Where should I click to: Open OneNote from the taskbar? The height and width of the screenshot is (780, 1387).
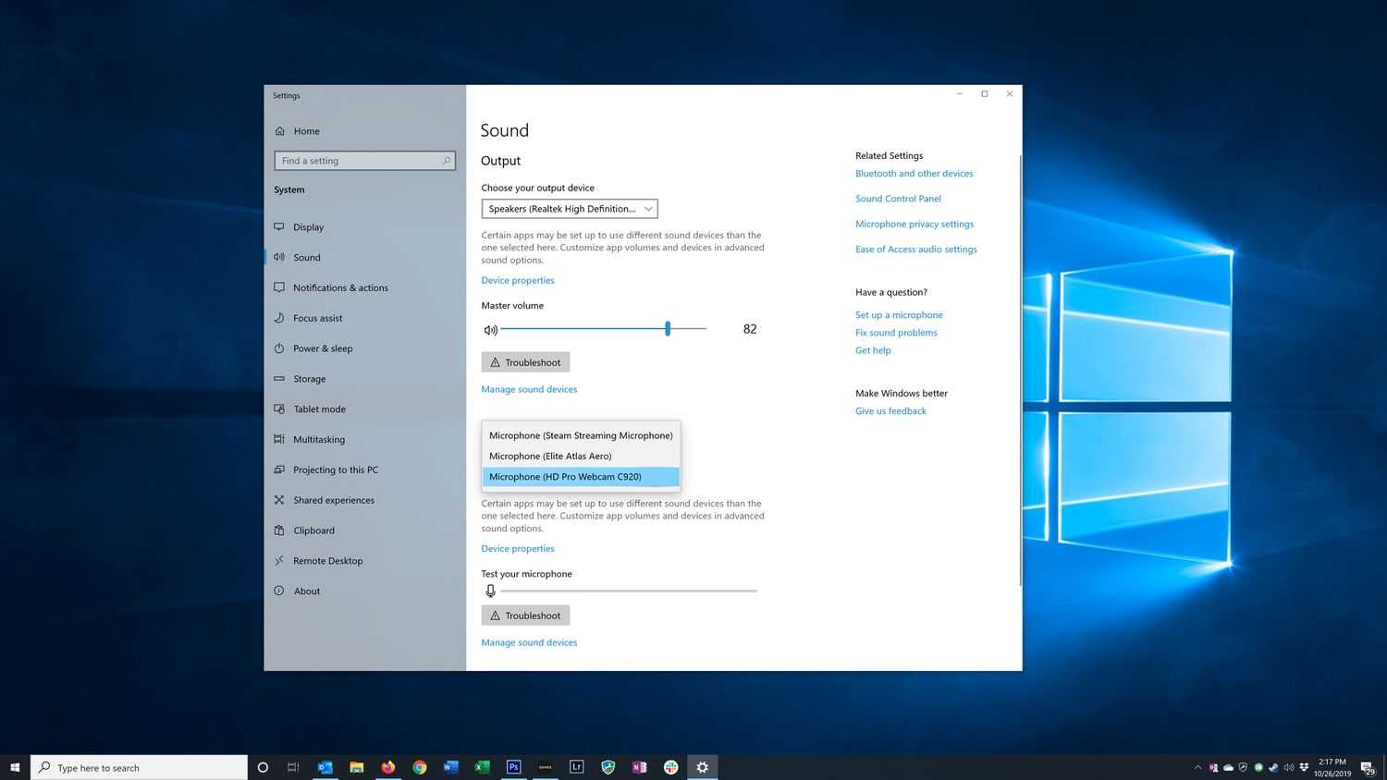[640, 767]
